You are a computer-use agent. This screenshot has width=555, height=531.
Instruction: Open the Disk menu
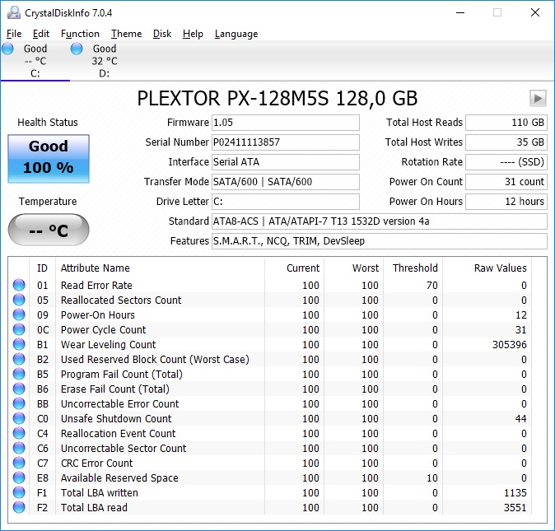click(x=162, y=34)
